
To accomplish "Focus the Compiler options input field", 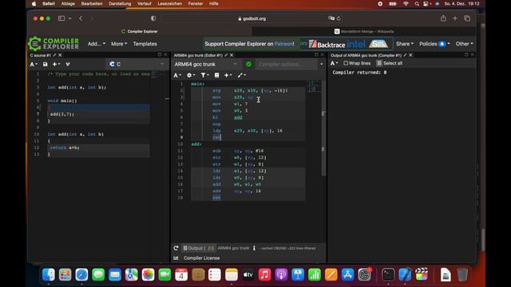I will 287,65.
